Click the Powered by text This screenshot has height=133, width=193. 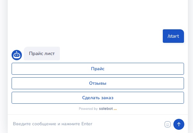[x=88, y=109]
